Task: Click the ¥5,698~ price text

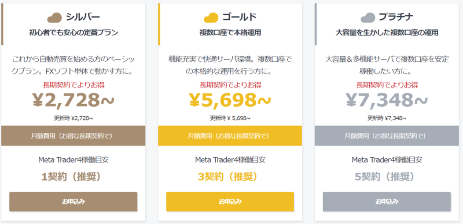Action: point(230,100)
